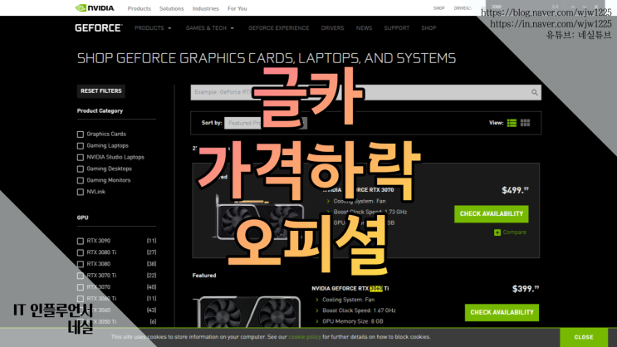This screenshot has width=617, height=347.
Task: Open the GAMES & TECH dropdown
Action: tap(210, 28)
